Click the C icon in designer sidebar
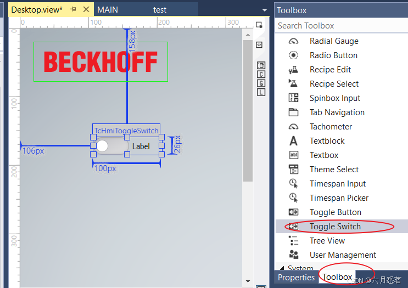 point(261,75)
